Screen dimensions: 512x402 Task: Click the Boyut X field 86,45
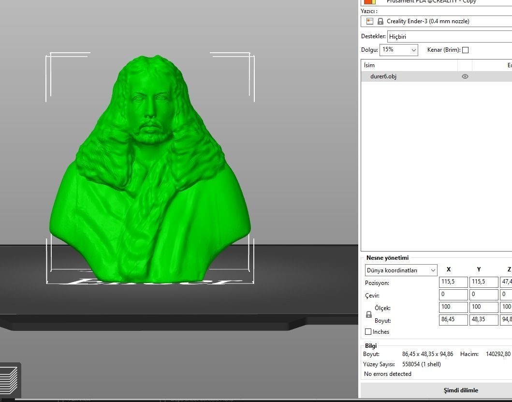pyautogui.click(x=453, y=320)
